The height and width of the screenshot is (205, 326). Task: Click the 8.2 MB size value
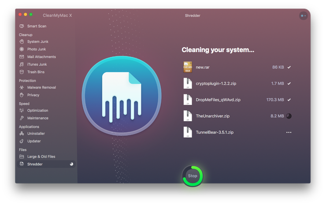pos(277,116)
